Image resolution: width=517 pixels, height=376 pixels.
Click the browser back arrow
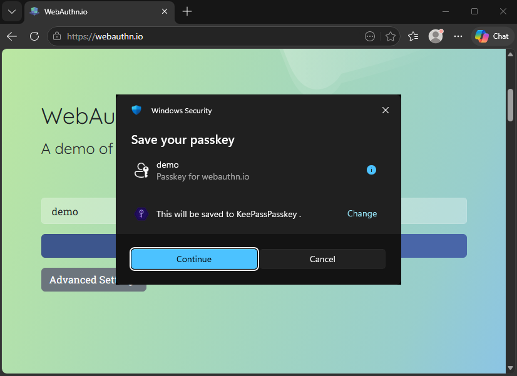point(12,36)
